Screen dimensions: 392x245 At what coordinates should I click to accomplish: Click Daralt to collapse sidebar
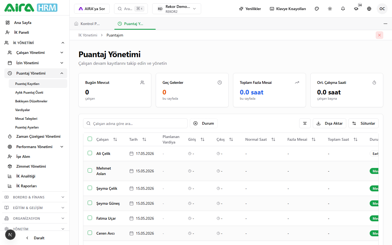pos(35,238)
